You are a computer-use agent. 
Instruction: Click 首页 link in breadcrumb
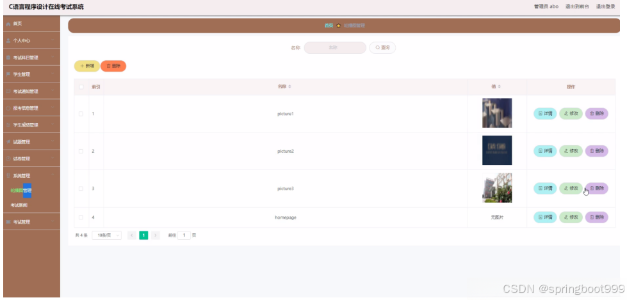click(x=329, y=26)
